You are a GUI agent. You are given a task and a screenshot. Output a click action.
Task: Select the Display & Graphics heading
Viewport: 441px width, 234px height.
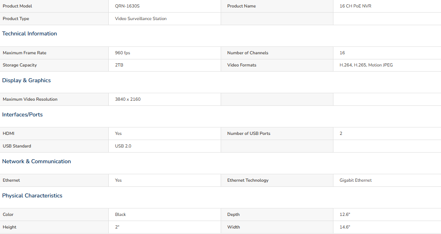tap(26, 80)
